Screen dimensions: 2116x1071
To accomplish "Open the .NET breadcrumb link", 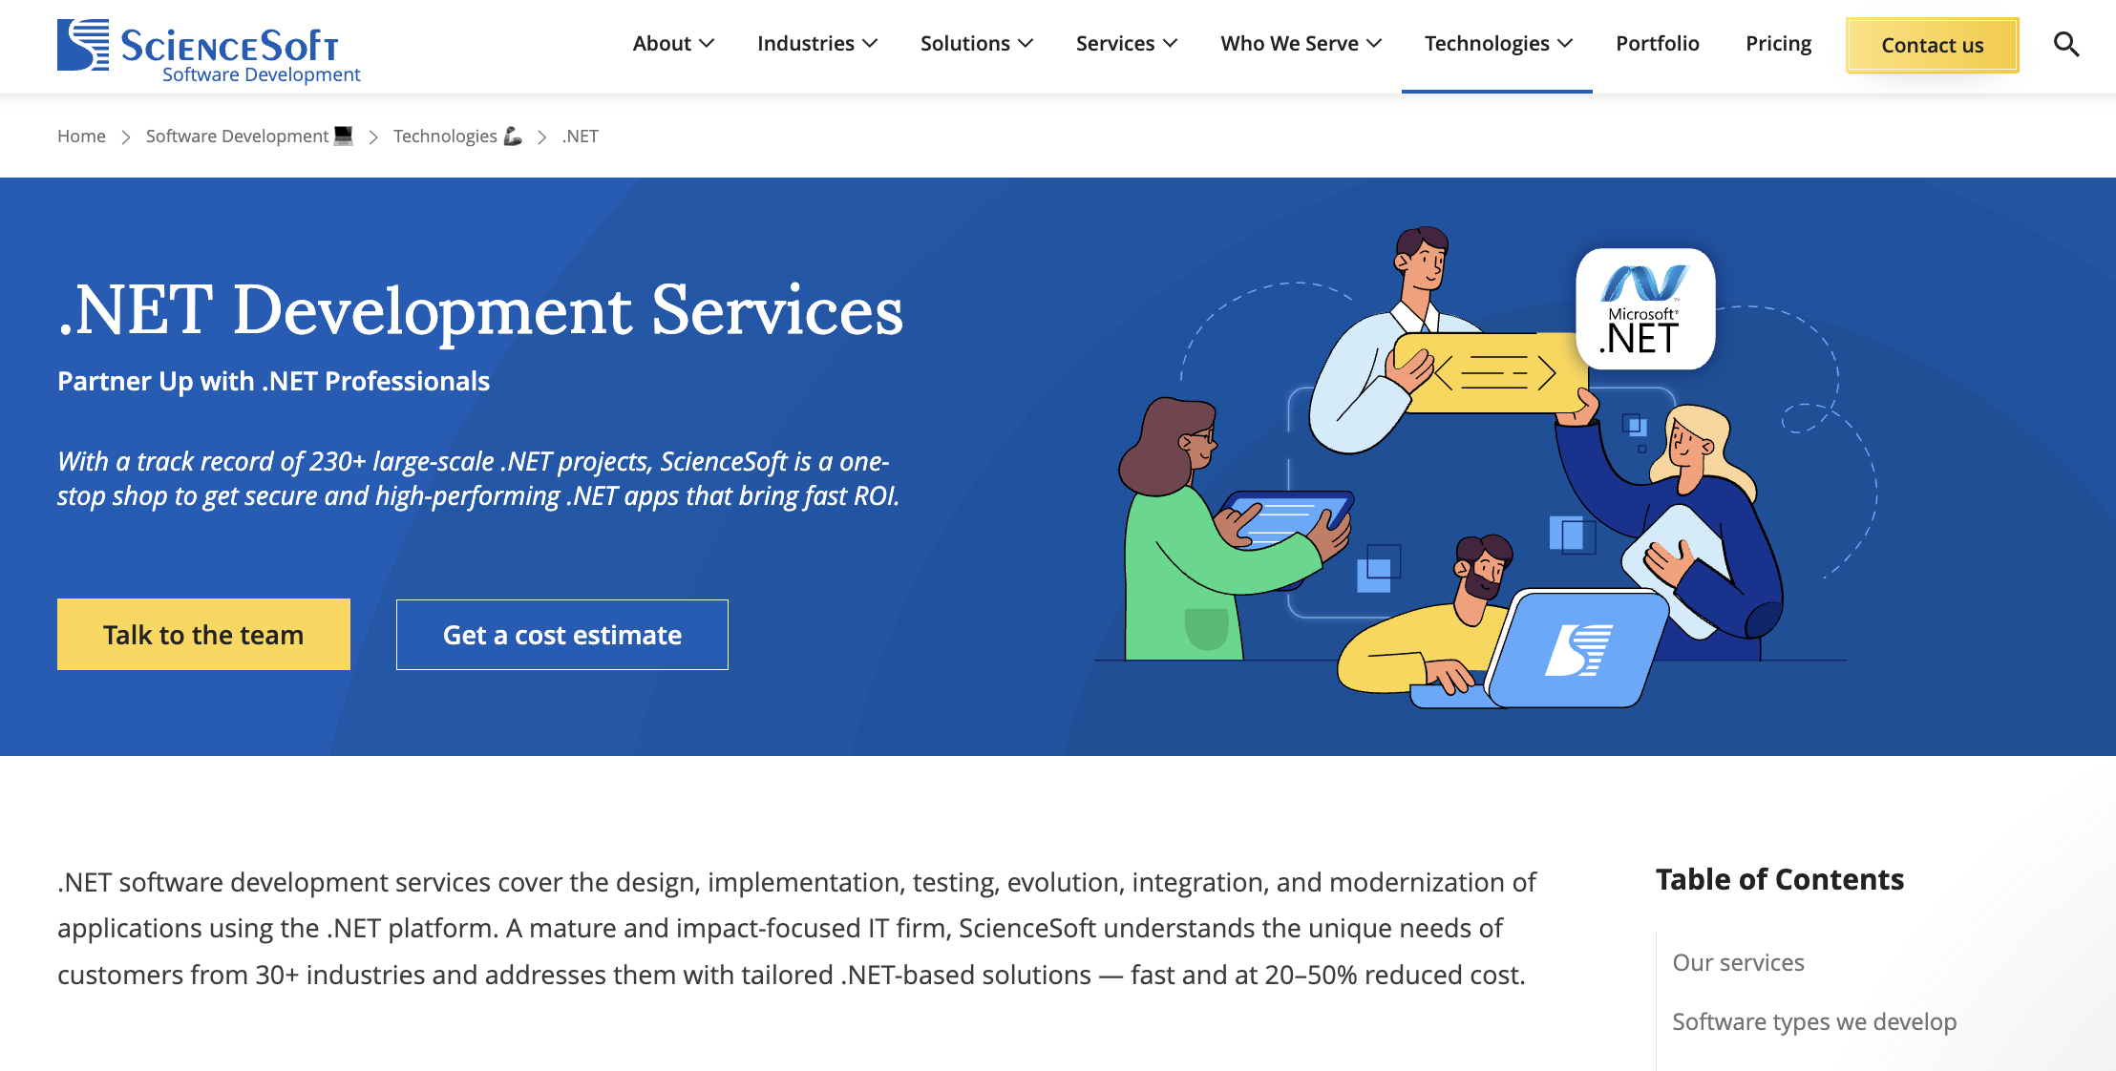I will [x=579, y=136].
